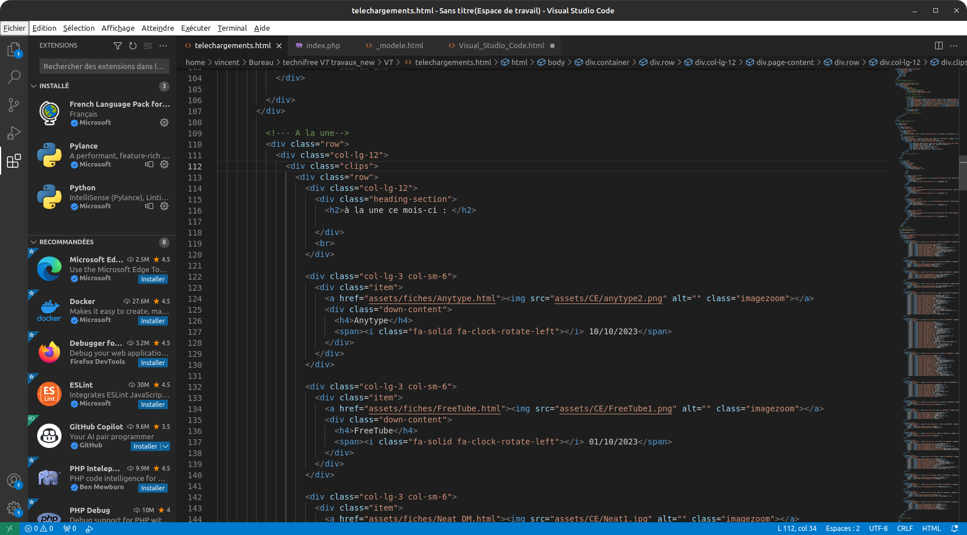
Task: Click the CRLF line ending indicator
Action: [904, 529]
